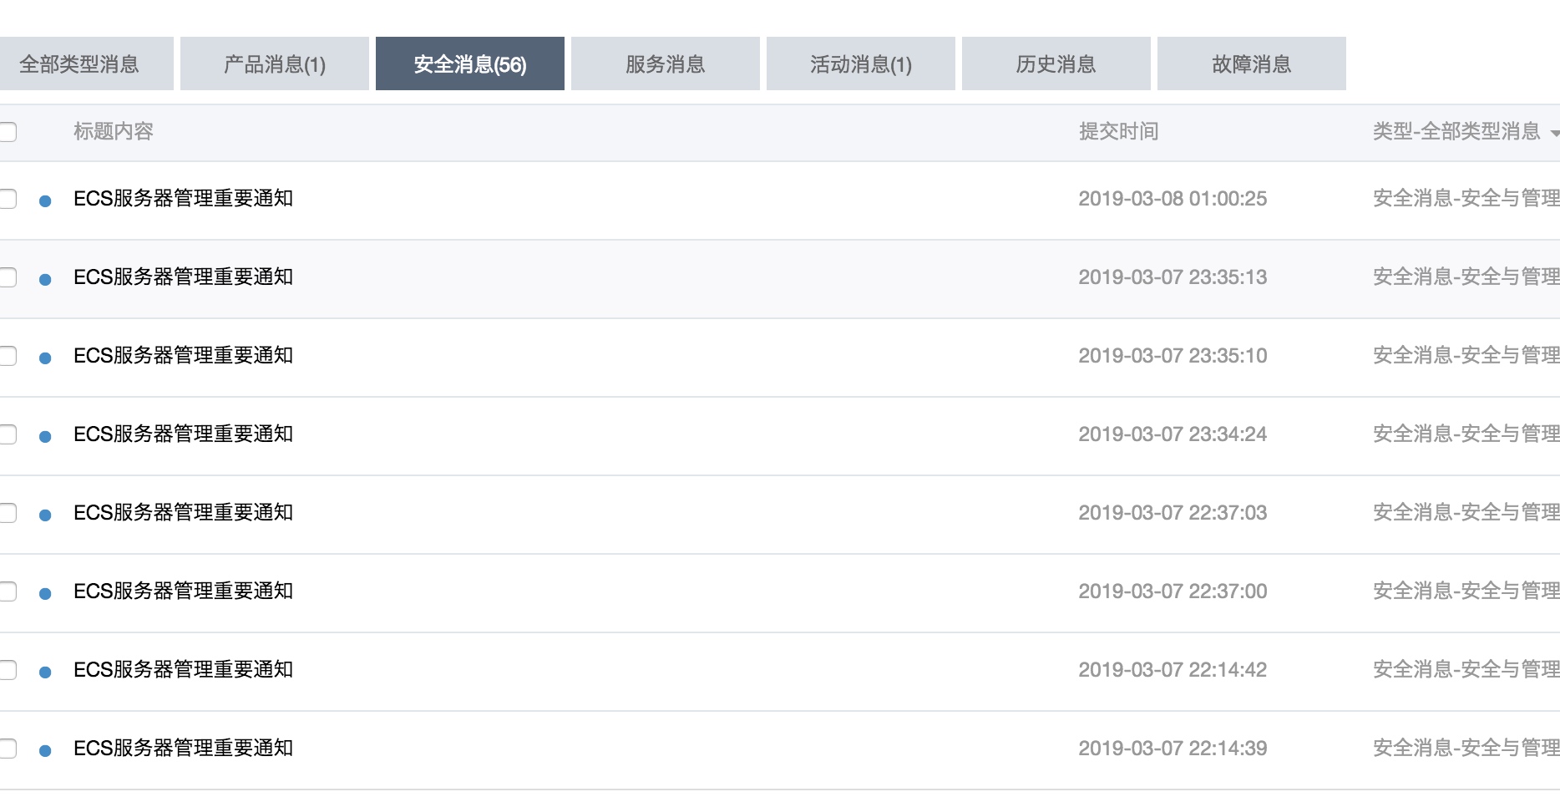Click unread dot of the 23:34:24 message
Screen dimensions: 1560x797
tap(45, 436)
